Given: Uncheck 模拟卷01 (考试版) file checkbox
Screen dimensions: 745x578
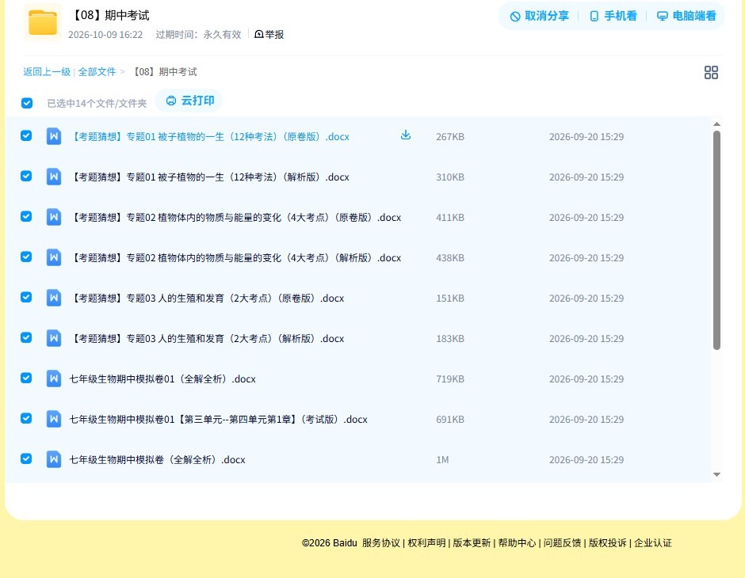Looking at the screenshot, I should pos(26,418).
